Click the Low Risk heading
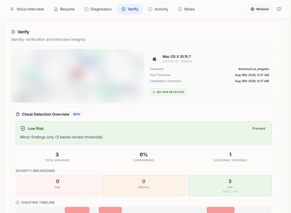 [x=36, y=129]
